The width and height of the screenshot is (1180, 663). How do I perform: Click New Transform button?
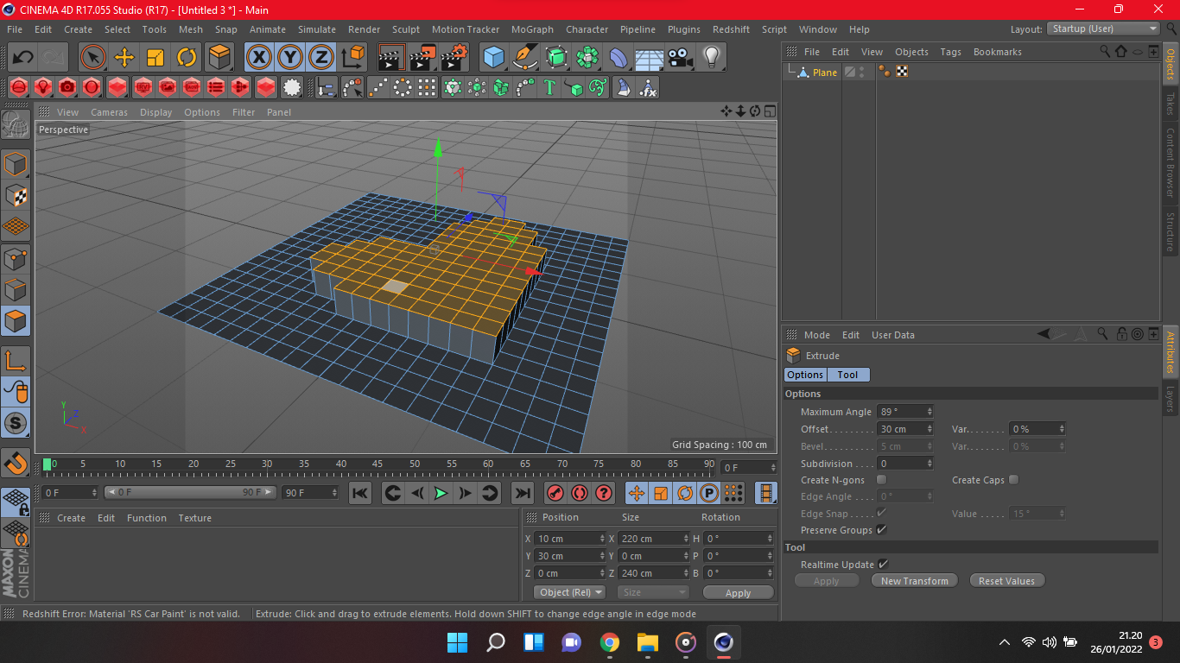pos(915,581)
